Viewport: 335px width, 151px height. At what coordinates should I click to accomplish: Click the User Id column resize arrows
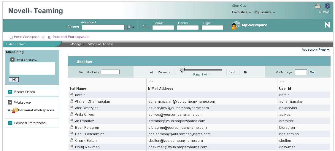pyautogui.click(x=282, y=81)
